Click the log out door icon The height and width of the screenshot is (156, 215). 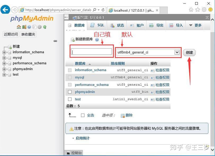[x=24, y=27]
